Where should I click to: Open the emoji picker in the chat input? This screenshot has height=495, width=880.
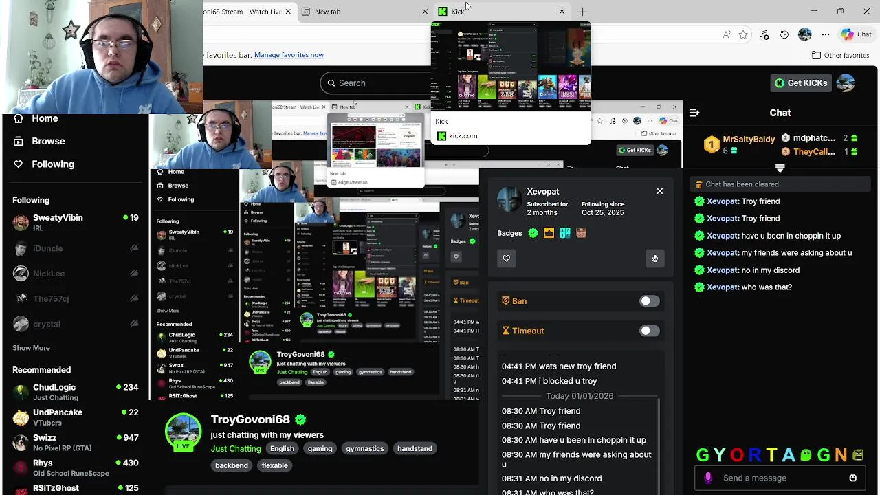point(852,478)
